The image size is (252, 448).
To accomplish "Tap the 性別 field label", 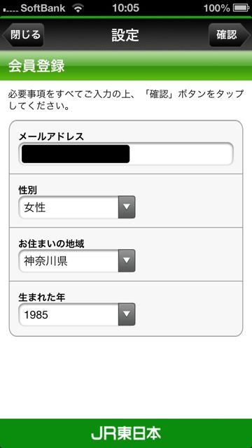I will tap(28, 190).
